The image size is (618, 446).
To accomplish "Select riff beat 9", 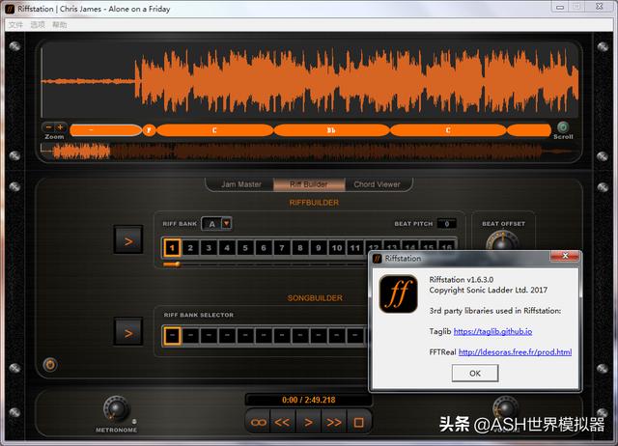I will coord(319,248).
